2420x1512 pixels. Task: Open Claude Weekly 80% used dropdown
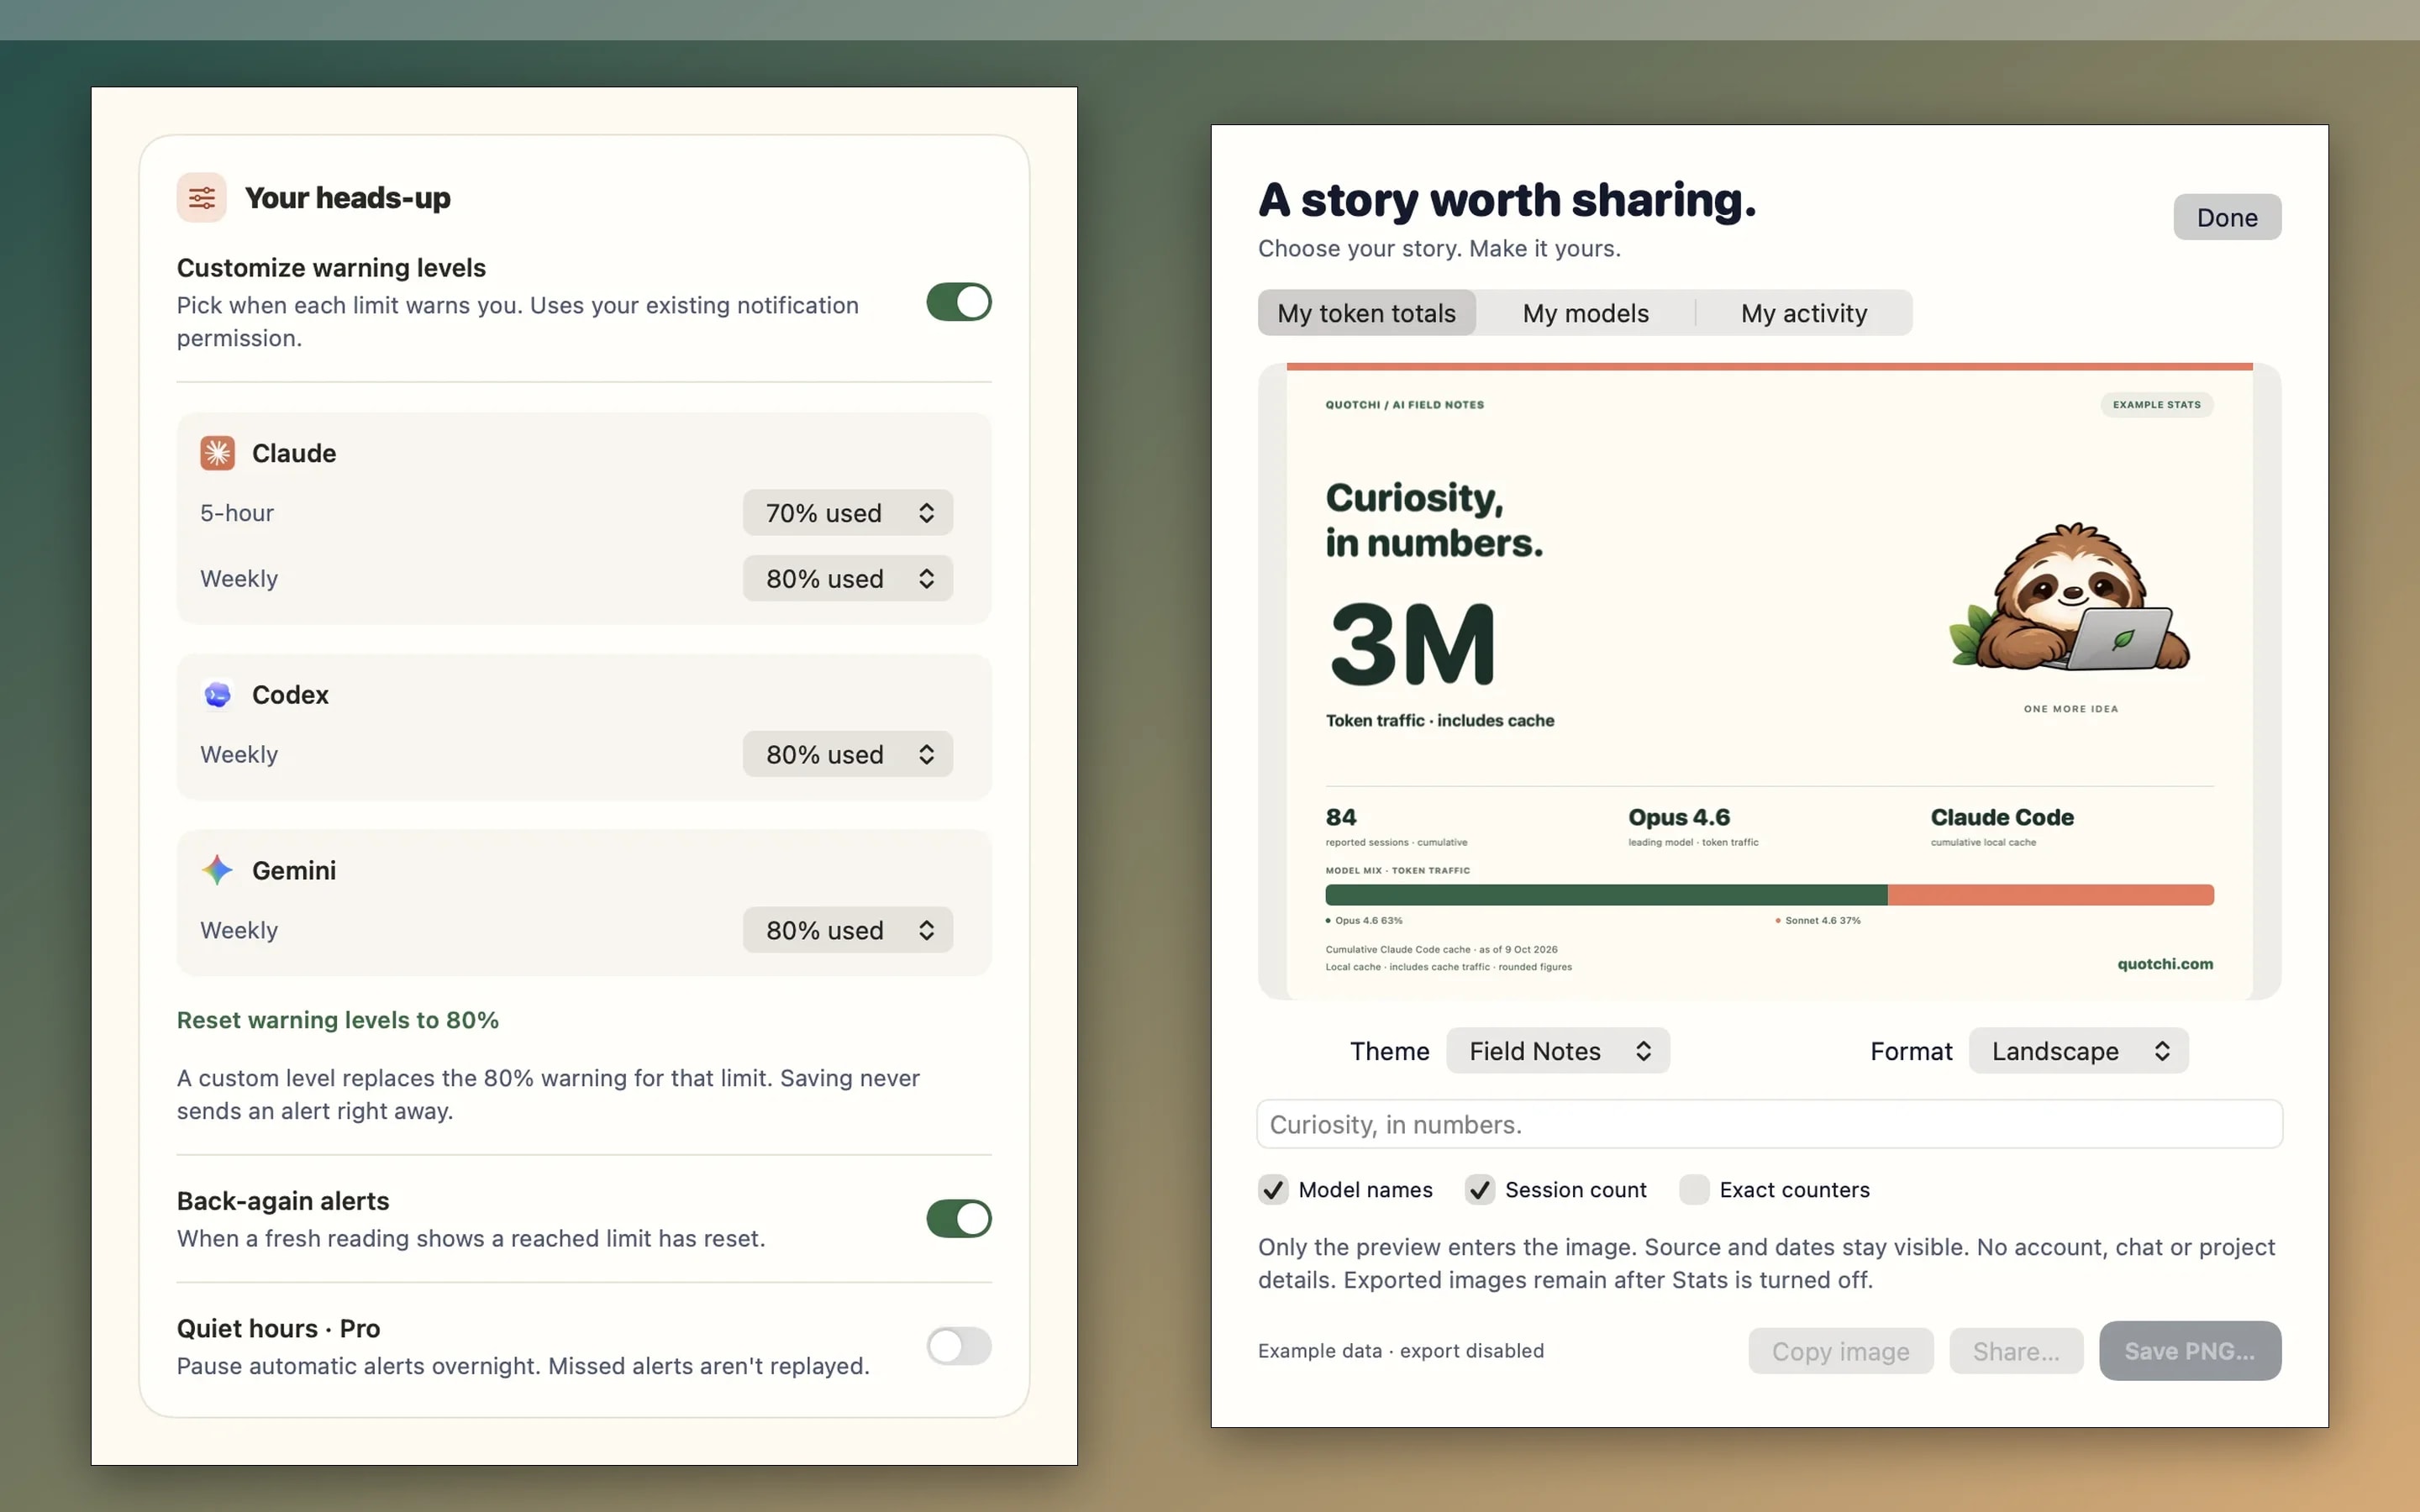click(x=847, y=578)
